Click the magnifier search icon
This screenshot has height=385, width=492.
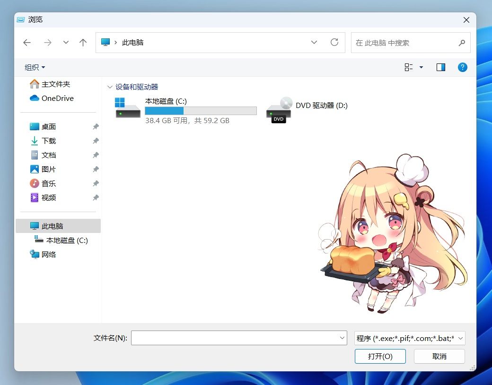tap(462, 43)
